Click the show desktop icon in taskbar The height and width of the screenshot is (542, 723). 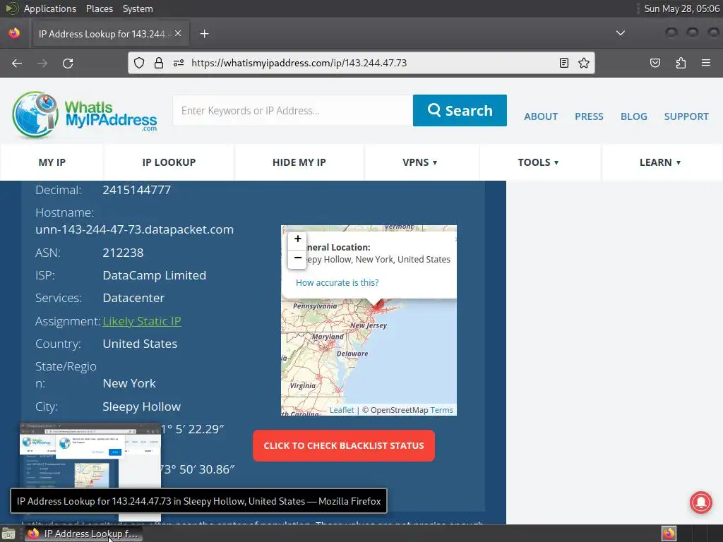[x=8, y=534]
